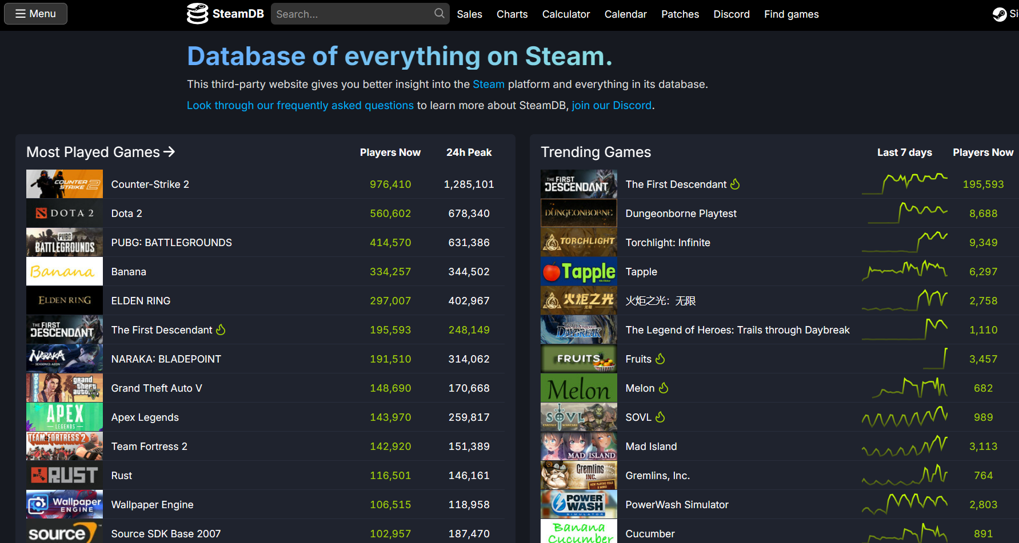Click the SteamDB logo icon
This screenshot has width=1019, height=543.
pos(198,14)
